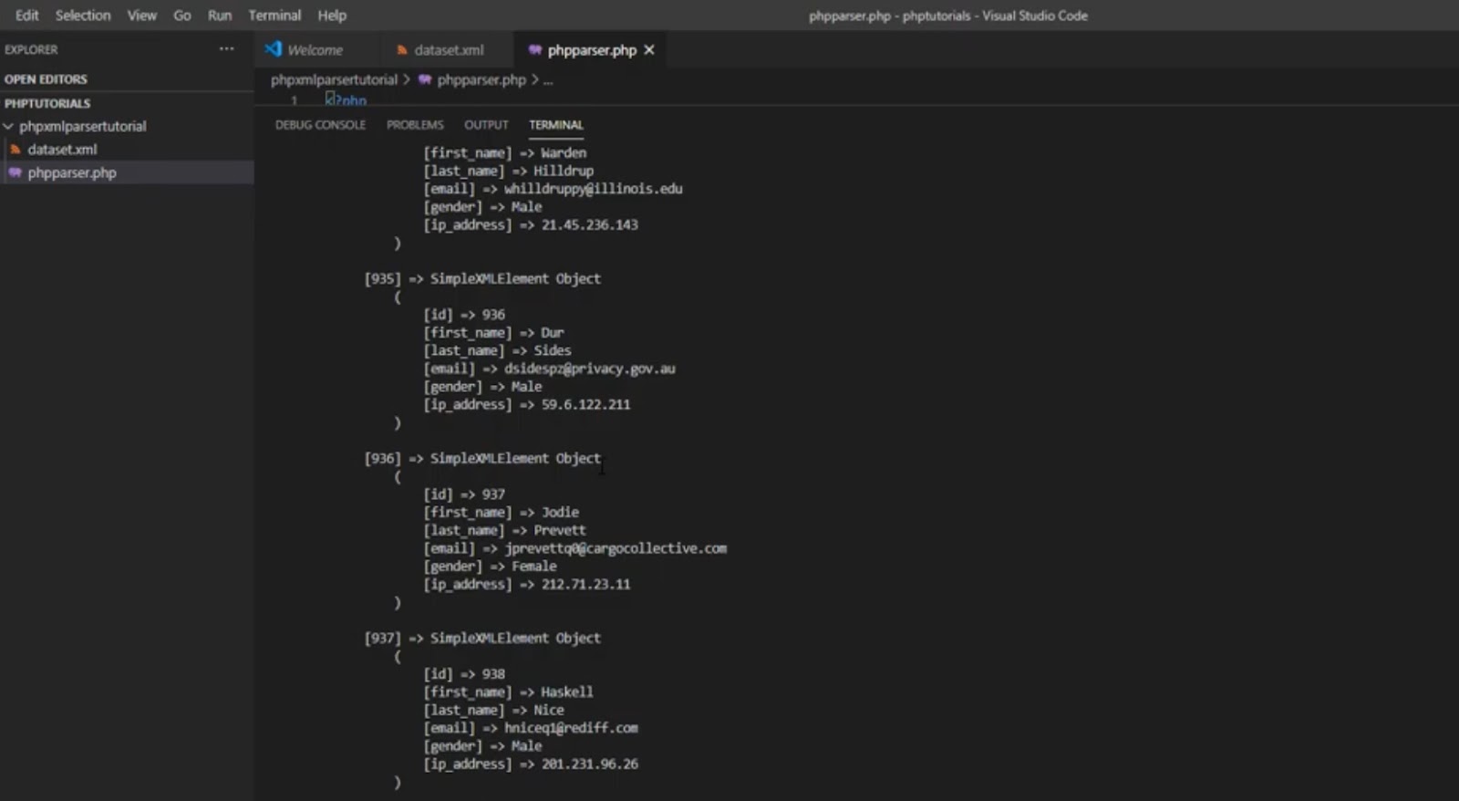Open the Go menu
The image size is (1459, 801).
click(x=182, y=16)
